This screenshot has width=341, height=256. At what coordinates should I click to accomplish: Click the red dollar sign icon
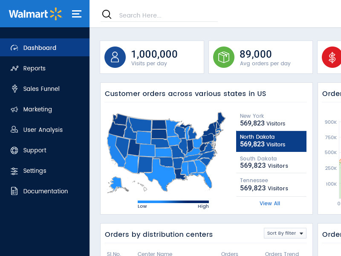point(332,57)
